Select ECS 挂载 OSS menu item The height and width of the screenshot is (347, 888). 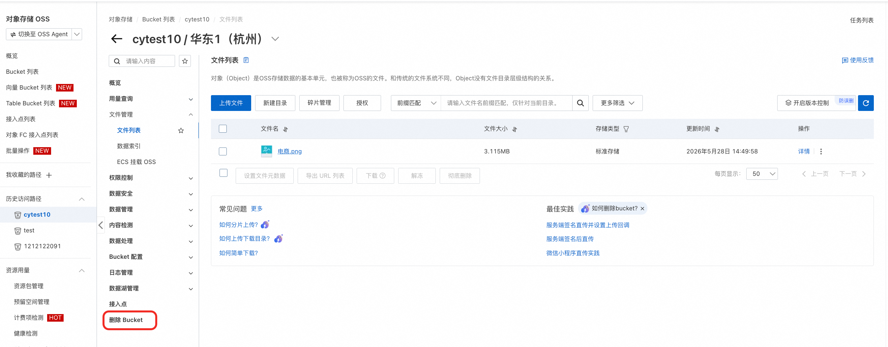(136, 162)
